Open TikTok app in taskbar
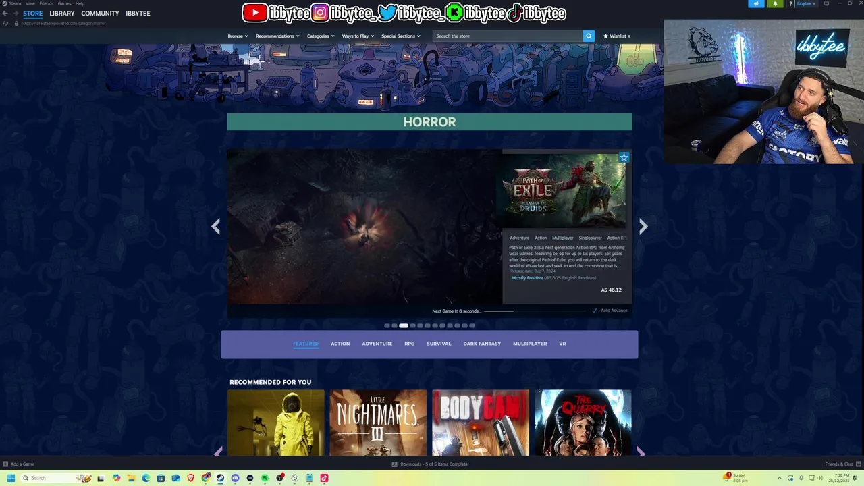The image size is (864, 486). pos(324,478)
